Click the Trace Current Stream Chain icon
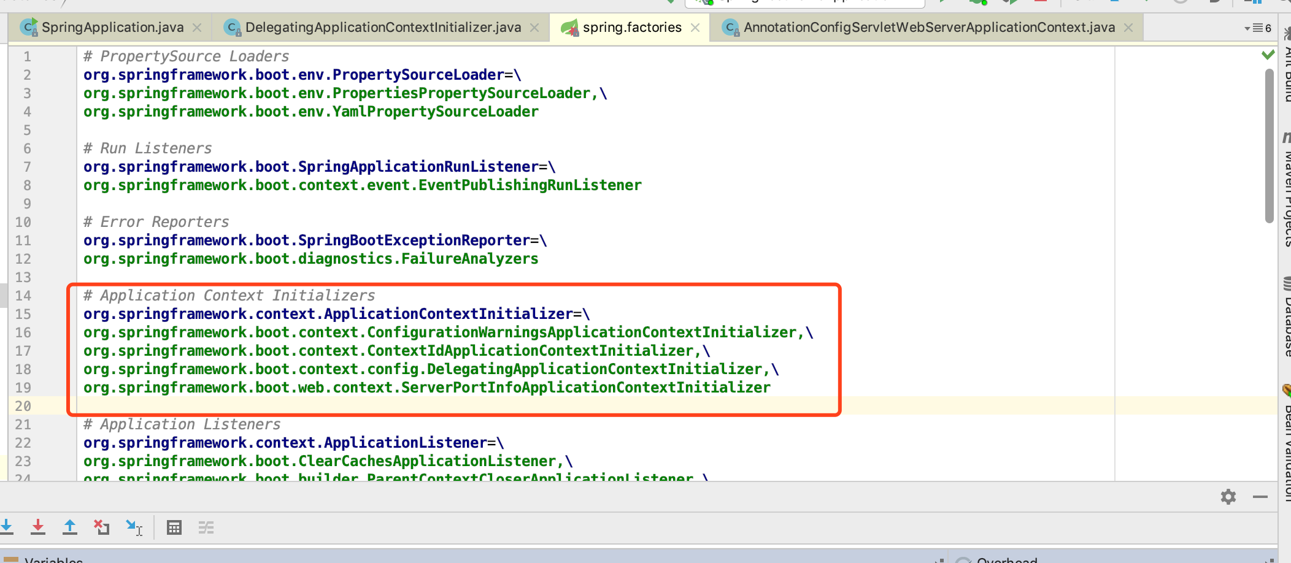Image resolution: width=1291 pixels, height=563 pixels. point(206,527)
